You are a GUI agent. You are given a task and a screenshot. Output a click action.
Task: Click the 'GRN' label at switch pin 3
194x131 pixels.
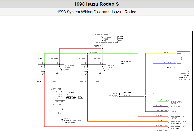pyautogui.click(x=169, y=67)
